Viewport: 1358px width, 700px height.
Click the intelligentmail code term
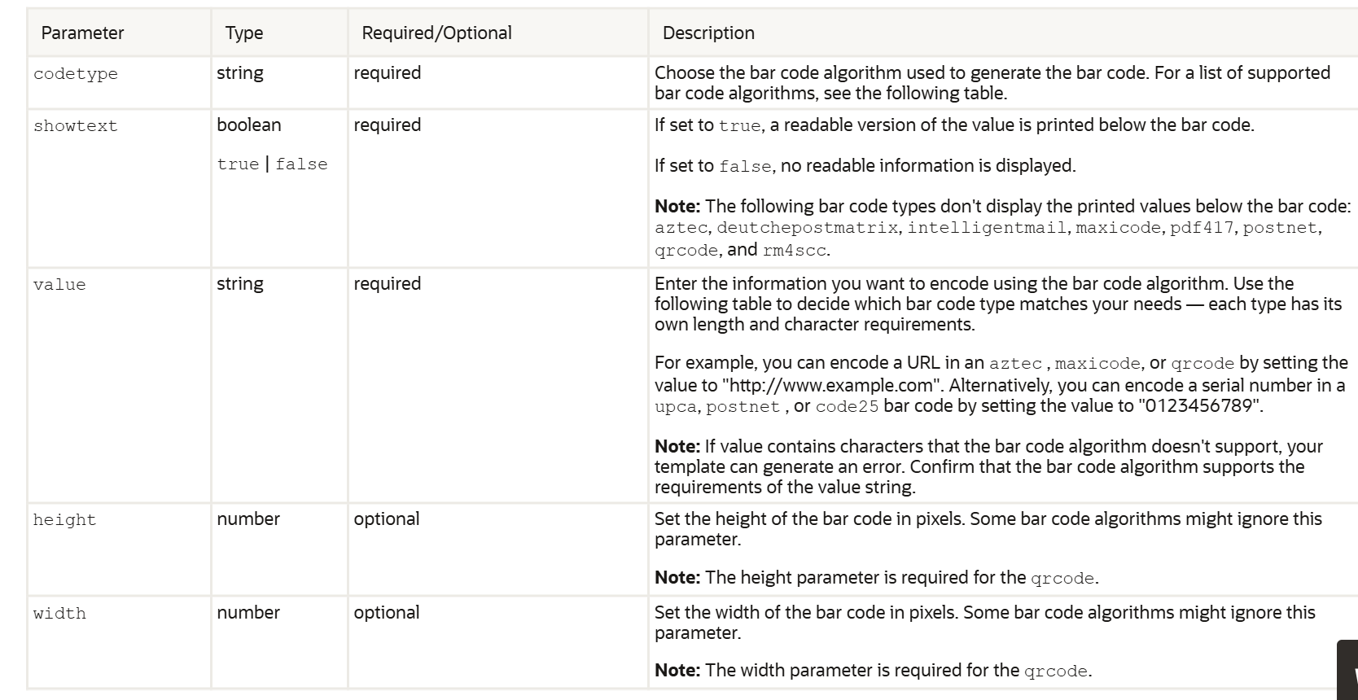(x=987, y=228)
